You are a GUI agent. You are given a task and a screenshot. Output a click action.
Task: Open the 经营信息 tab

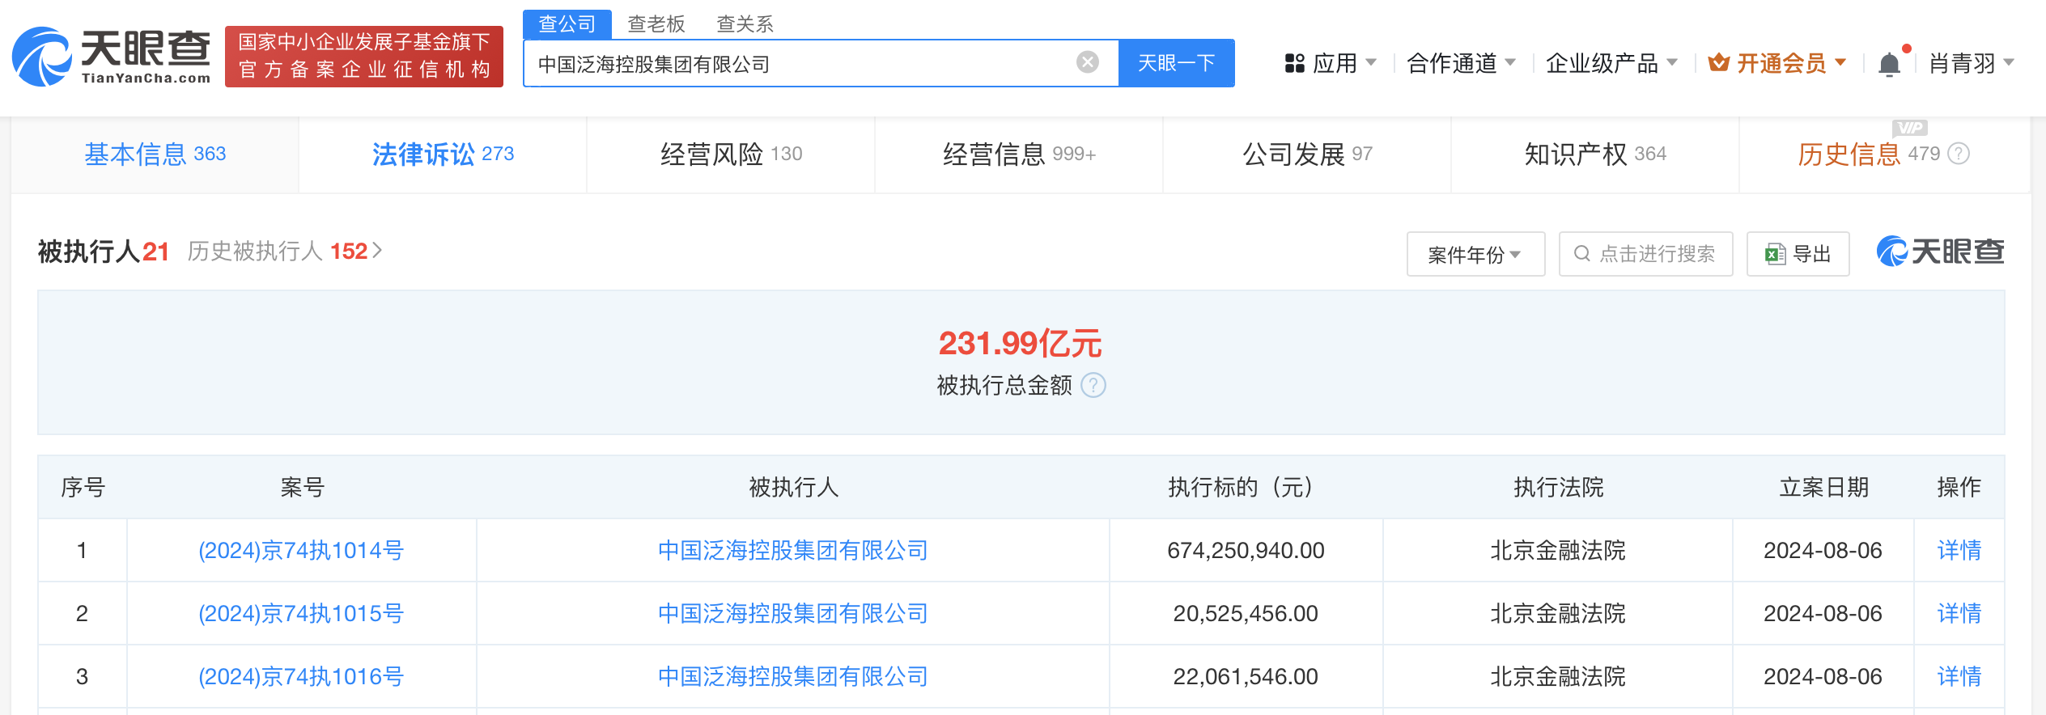click(1019, 154)
